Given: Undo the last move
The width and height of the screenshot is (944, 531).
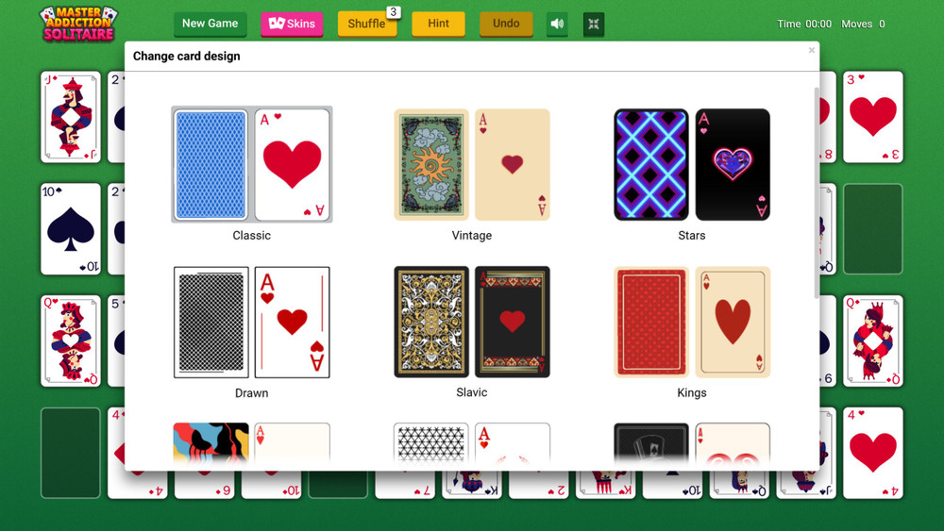Looking at the screenshot, I should tap(506, 25).
